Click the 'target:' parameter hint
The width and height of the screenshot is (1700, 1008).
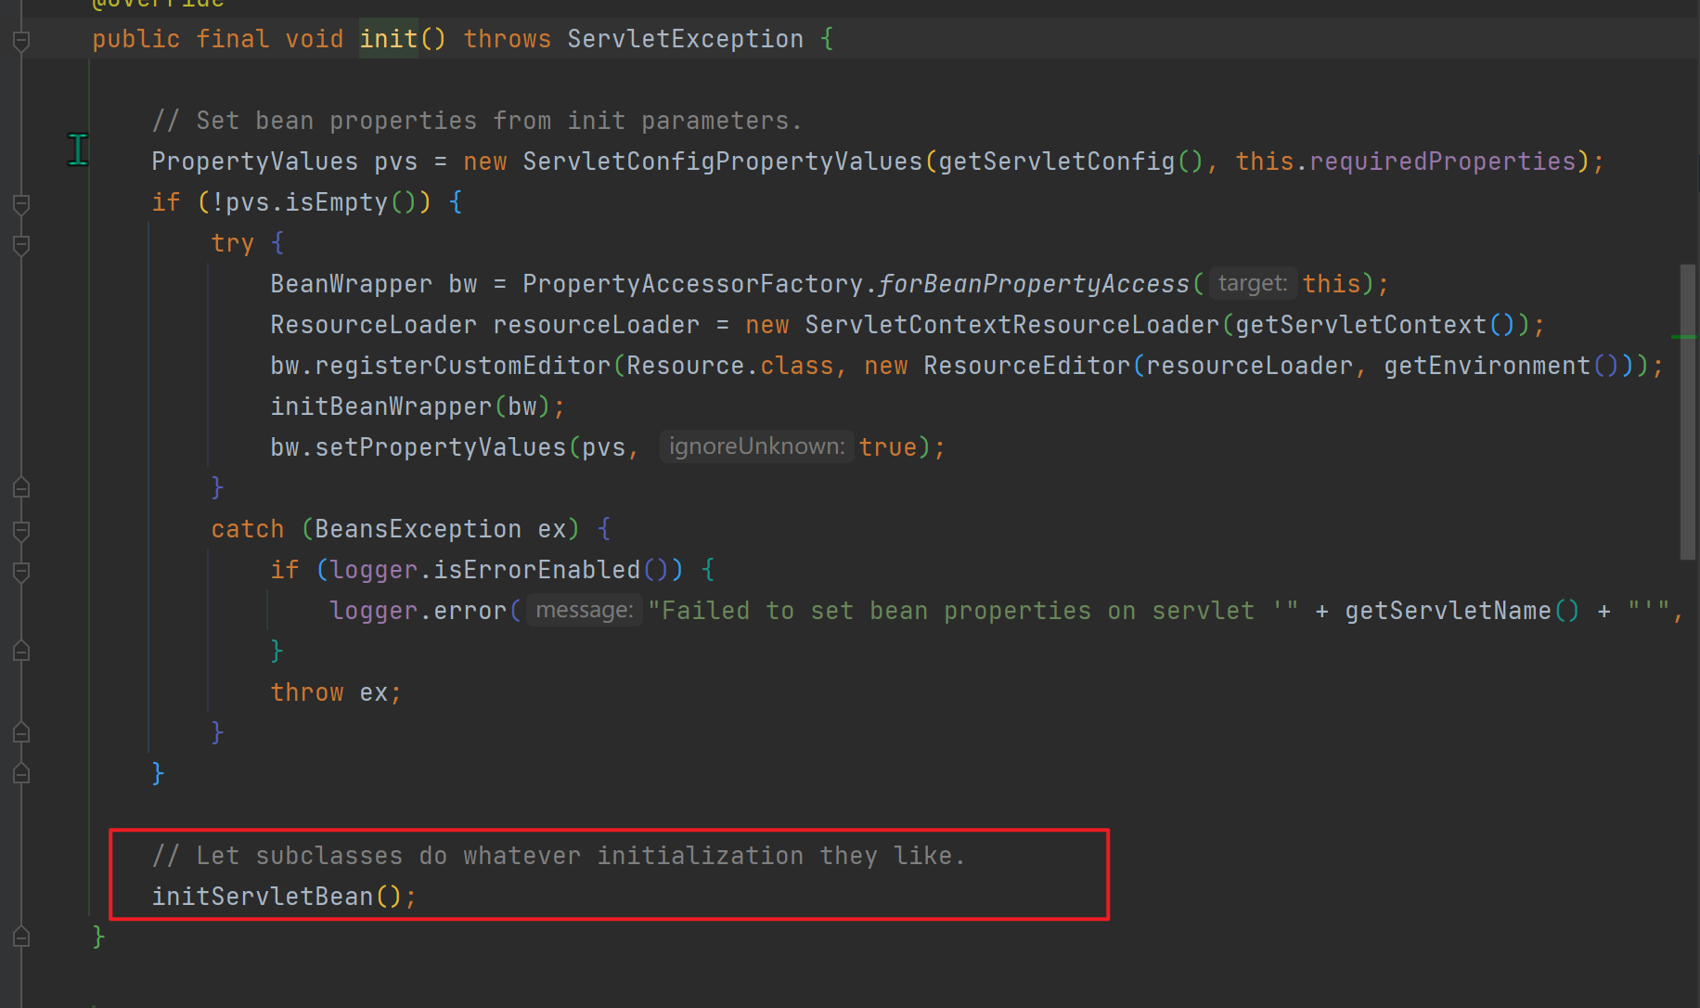click(1252, 283)
